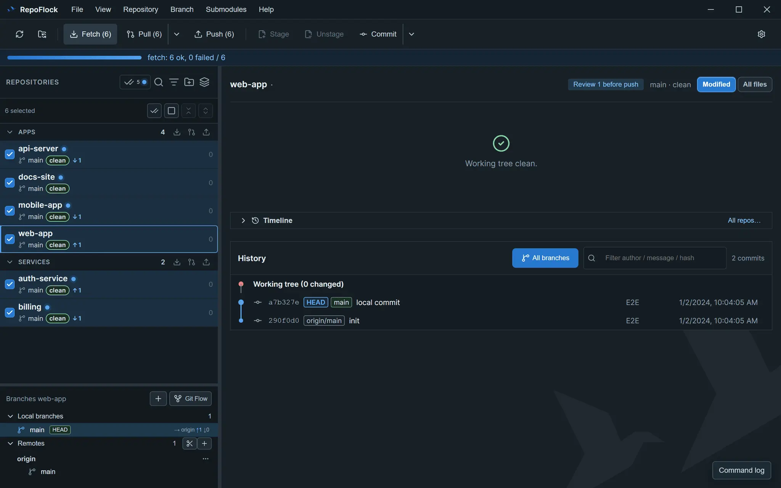Click the prune scissors icon in Remotes row

pos(190,443)
